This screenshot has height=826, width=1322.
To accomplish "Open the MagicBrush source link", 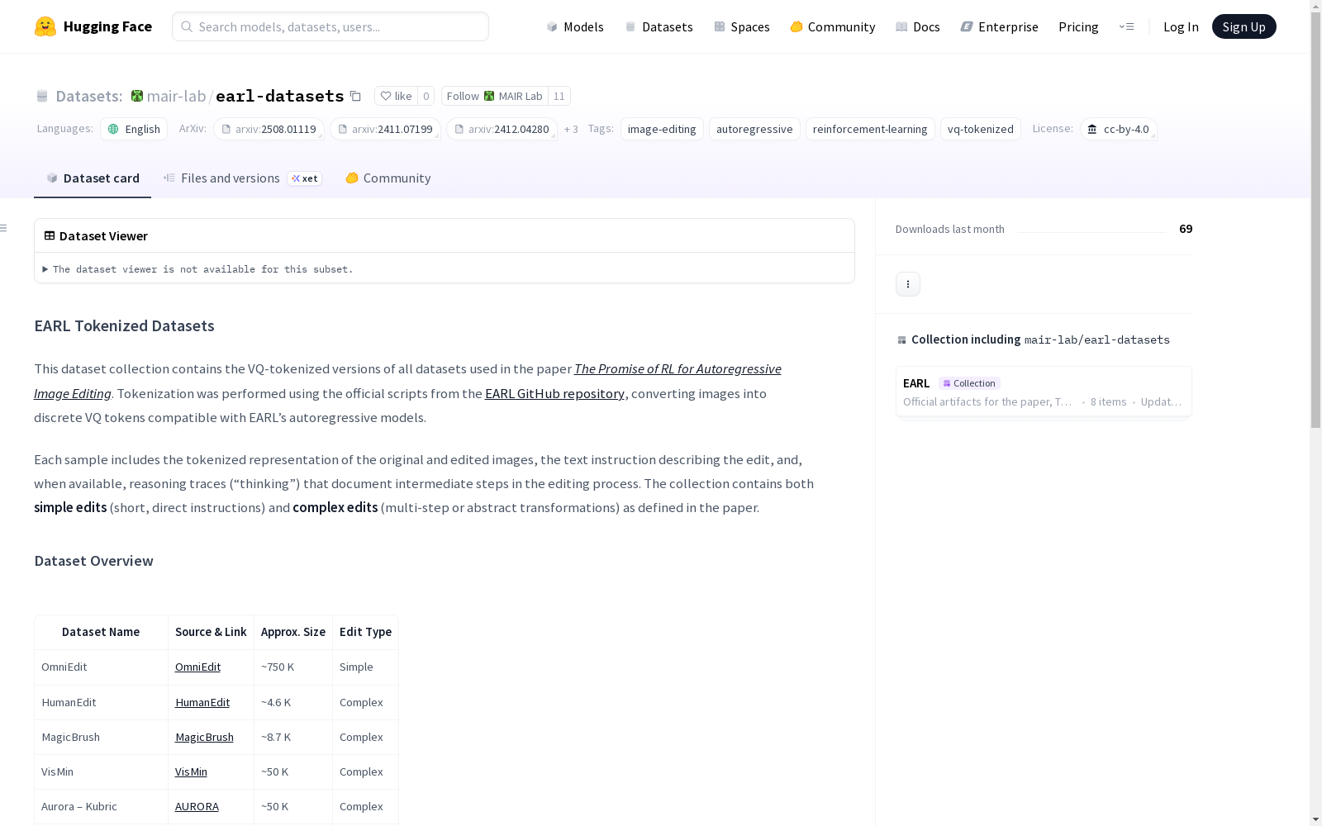I will click(204, 737).
